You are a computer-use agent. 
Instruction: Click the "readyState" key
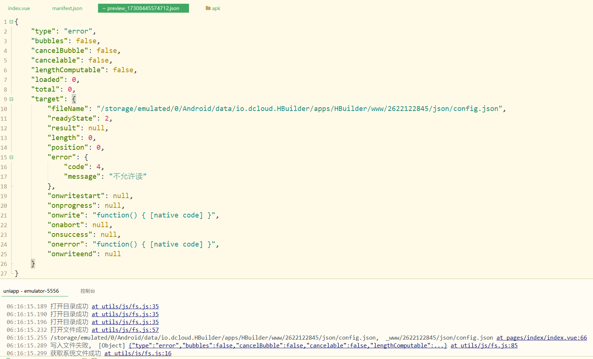tap(72, 118)
